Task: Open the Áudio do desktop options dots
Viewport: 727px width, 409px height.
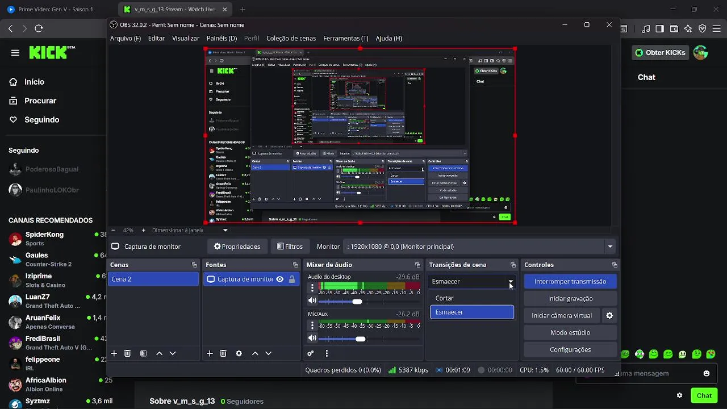Action: tap(312, 289)
